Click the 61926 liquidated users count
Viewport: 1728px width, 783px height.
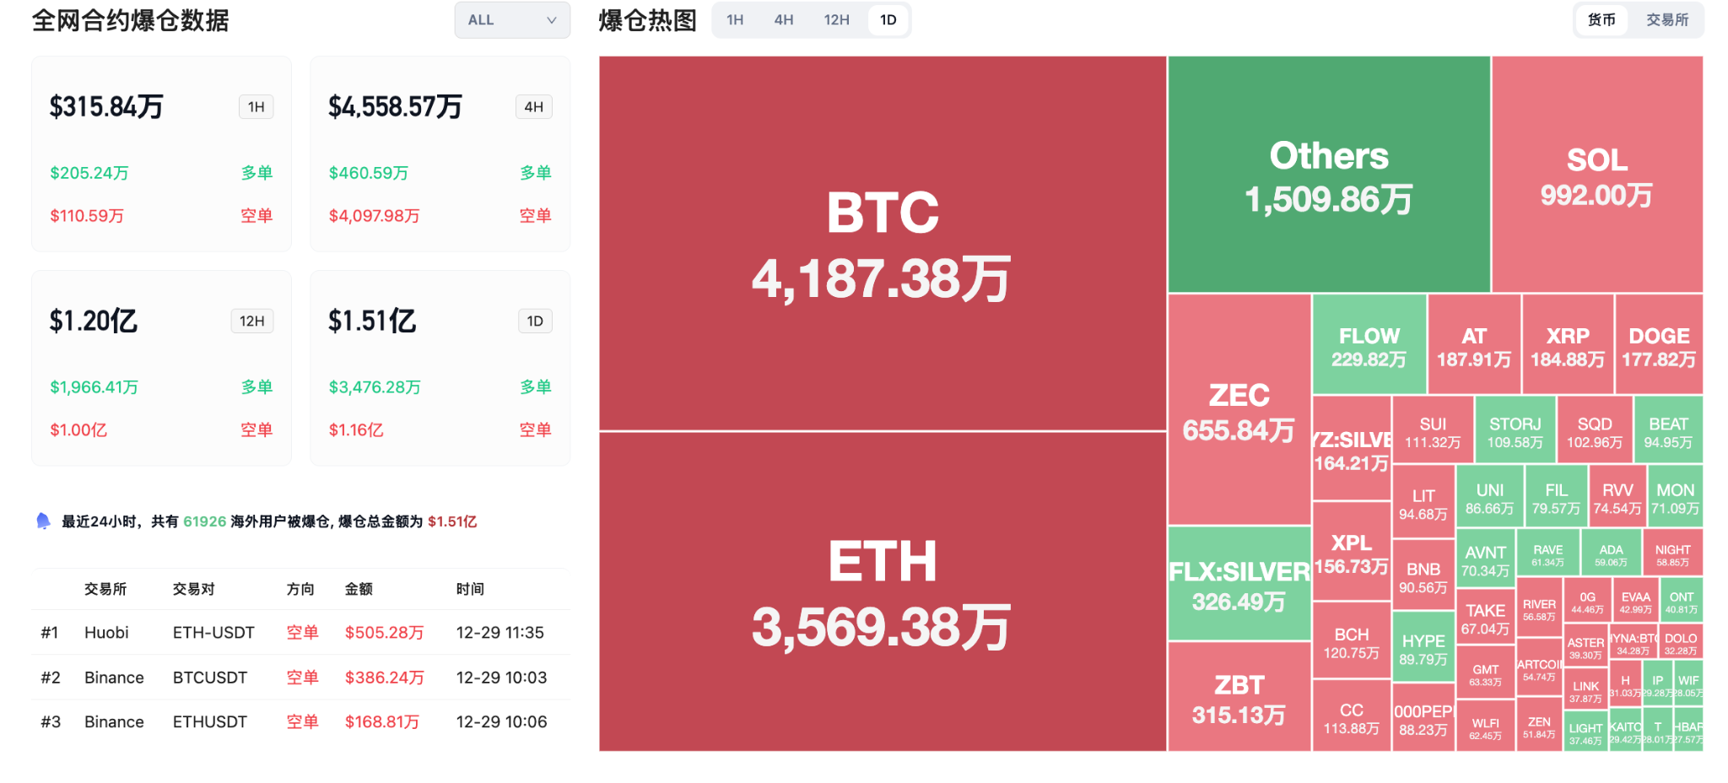(x=205, y=521)
